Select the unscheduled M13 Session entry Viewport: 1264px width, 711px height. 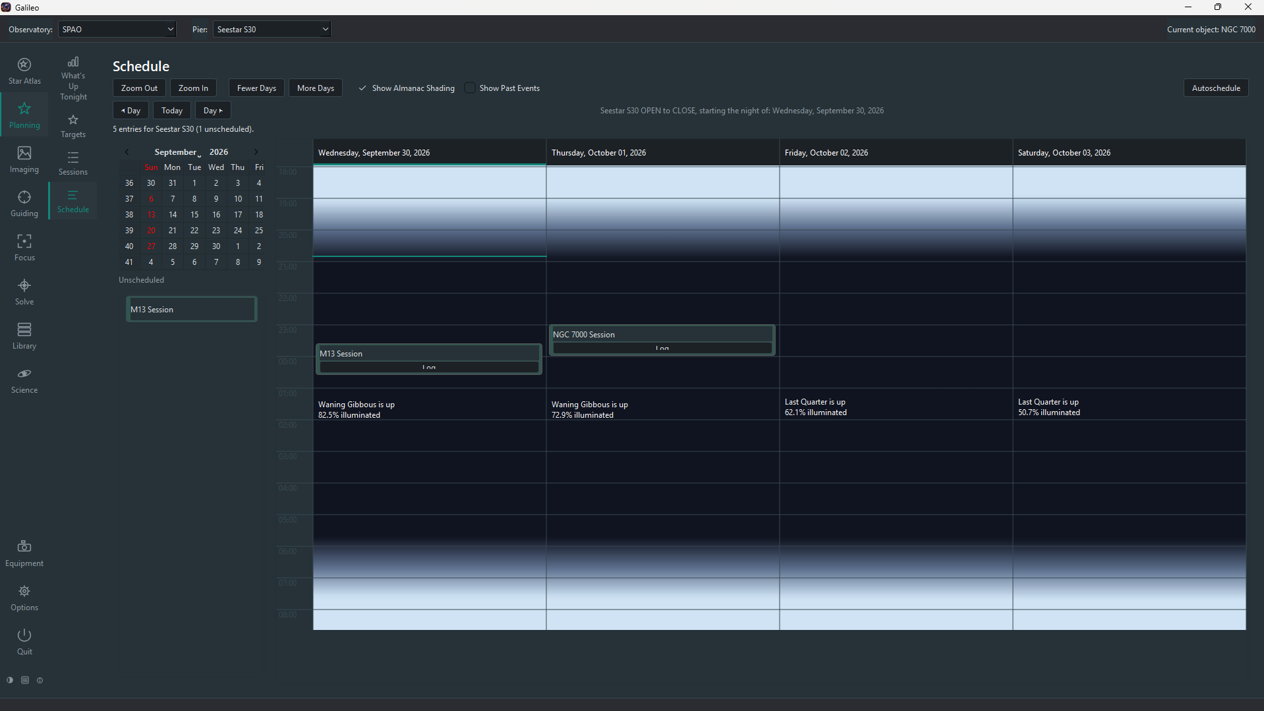(191, 309)
